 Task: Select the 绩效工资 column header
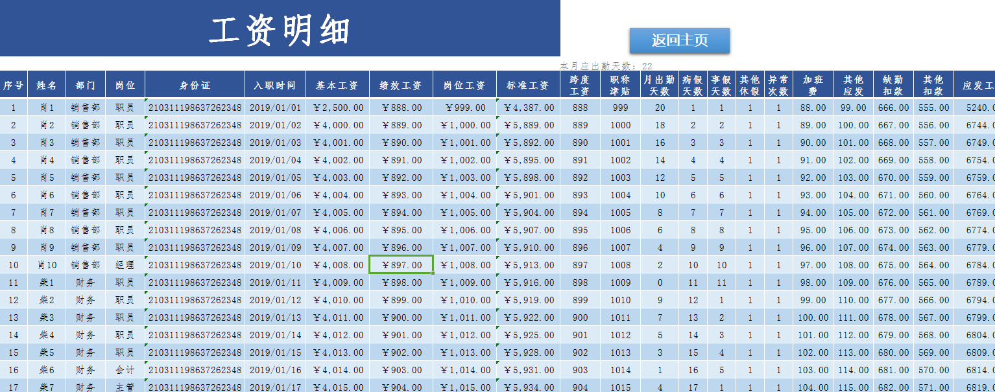tap(401, 85)
